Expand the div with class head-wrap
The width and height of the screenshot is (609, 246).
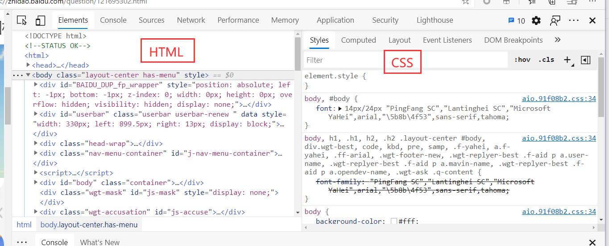[36, 144]
